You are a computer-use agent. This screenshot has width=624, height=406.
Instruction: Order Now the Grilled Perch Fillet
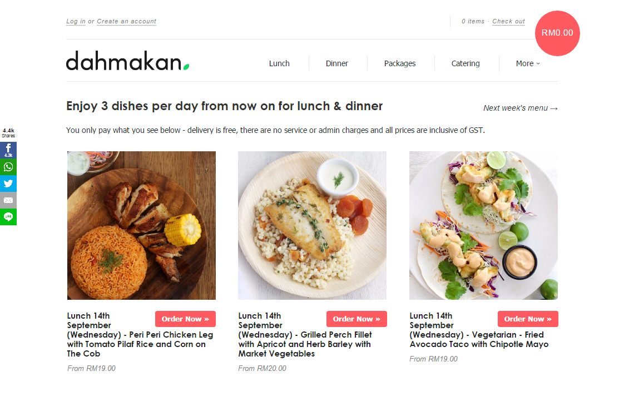356,319
